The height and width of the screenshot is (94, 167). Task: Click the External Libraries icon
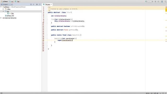(3, 18)
